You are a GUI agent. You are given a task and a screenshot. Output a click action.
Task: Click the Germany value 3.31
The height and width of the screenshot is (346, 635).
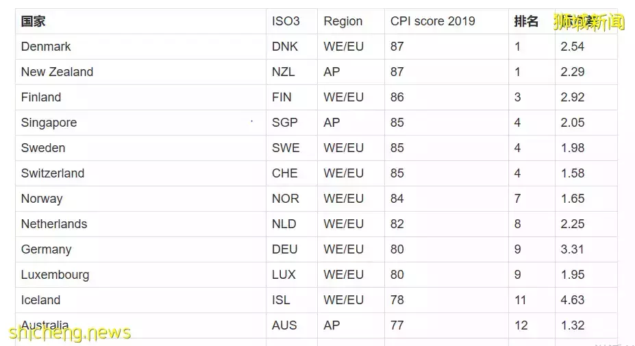click(572, 249)
